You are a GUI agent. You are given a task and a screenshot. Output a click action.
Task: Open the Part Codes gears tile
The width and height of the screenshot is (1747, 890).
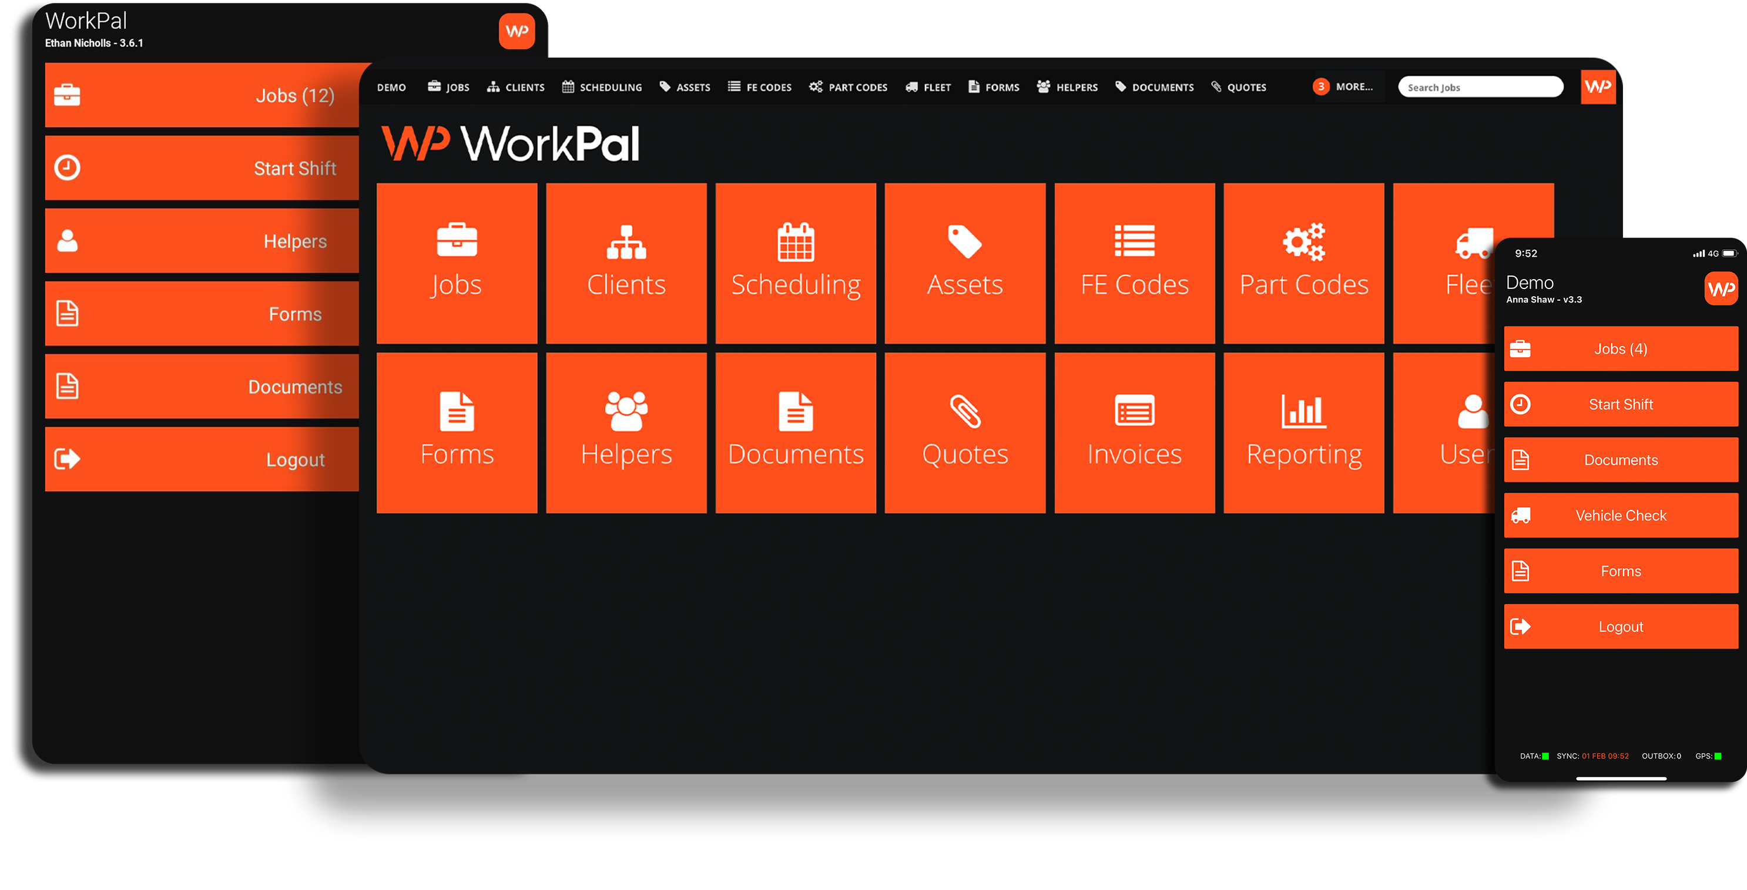tap(1303, 263)
